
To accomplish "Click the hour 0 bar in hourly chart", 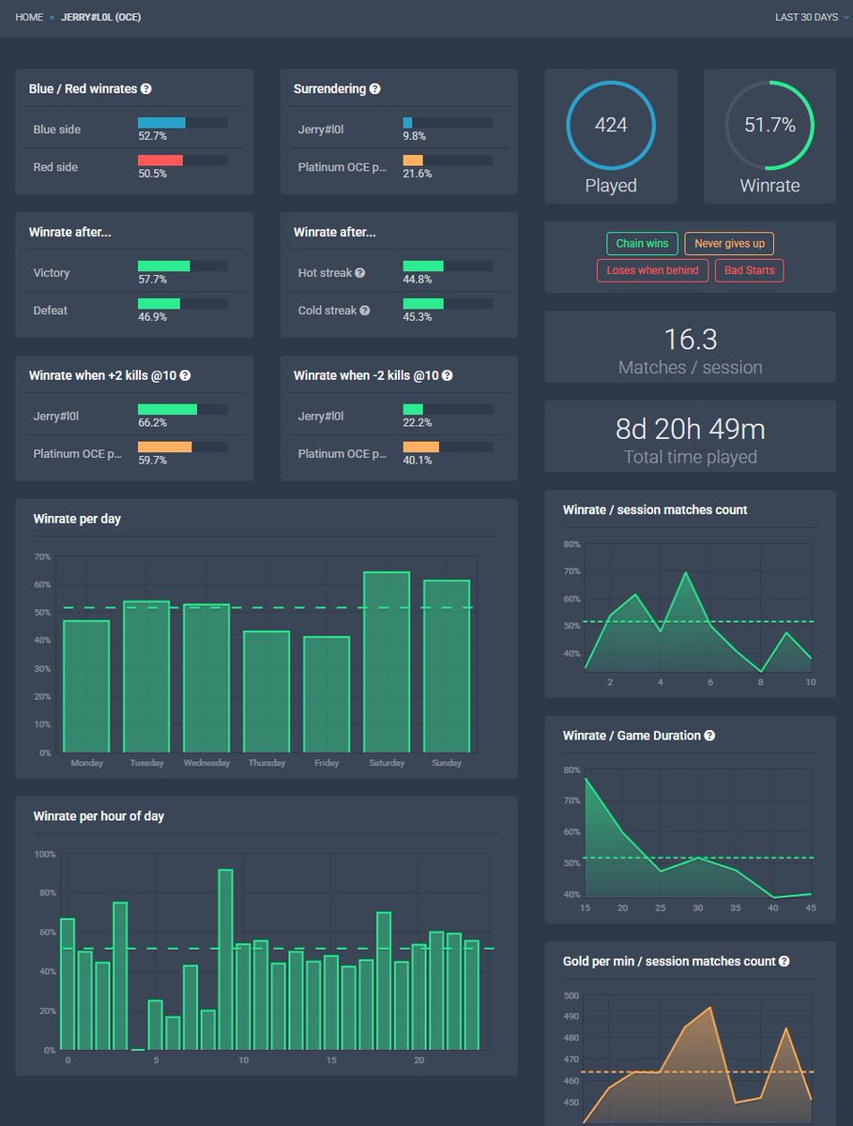I will coord(67,984).
